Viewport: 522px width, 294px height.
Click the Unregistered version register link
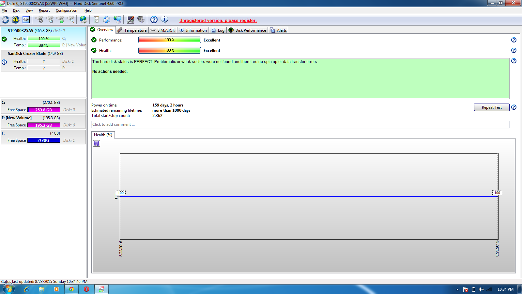(218, 20)
